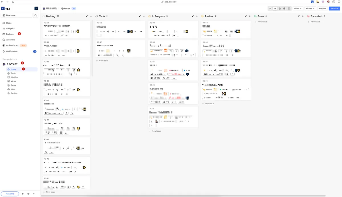
Task: Open the help question mark icon
Action: [28, 194]
